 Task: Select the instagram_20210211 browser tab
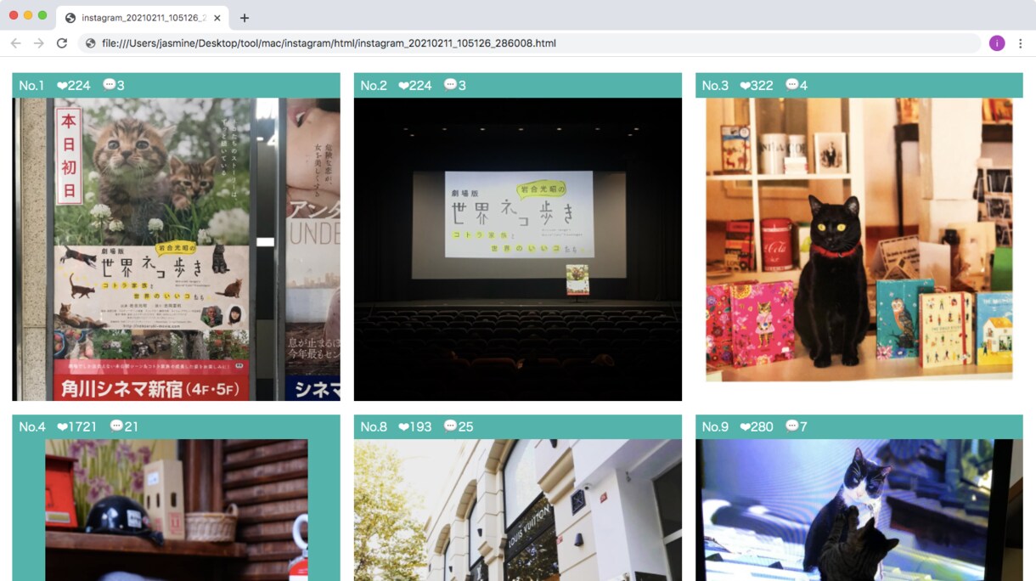143,18
